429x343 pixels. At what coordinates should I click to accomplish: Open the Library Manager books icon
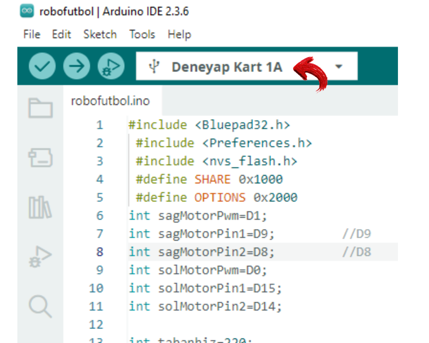click(x=40, y=207)
